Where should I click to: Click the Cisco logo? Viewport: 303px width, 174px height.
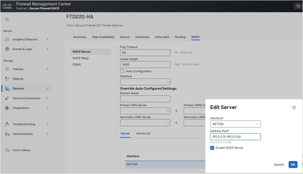(x=7, y=6)
